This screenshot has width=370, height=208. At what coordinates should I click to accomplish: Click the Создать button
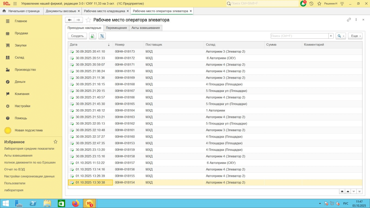pos(77,36)
